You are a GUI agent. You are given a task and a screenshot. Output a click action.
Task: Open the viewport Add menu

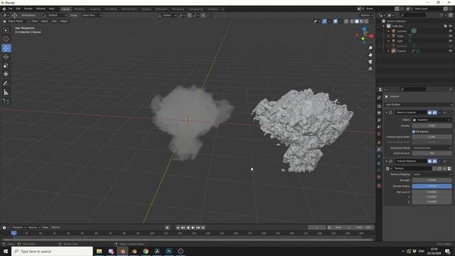[x=54, y=21]
